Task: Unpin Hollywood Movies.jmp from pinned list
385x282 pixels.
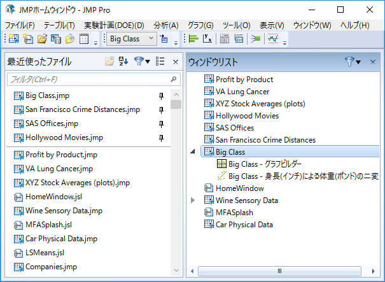Action: [161, 137]
